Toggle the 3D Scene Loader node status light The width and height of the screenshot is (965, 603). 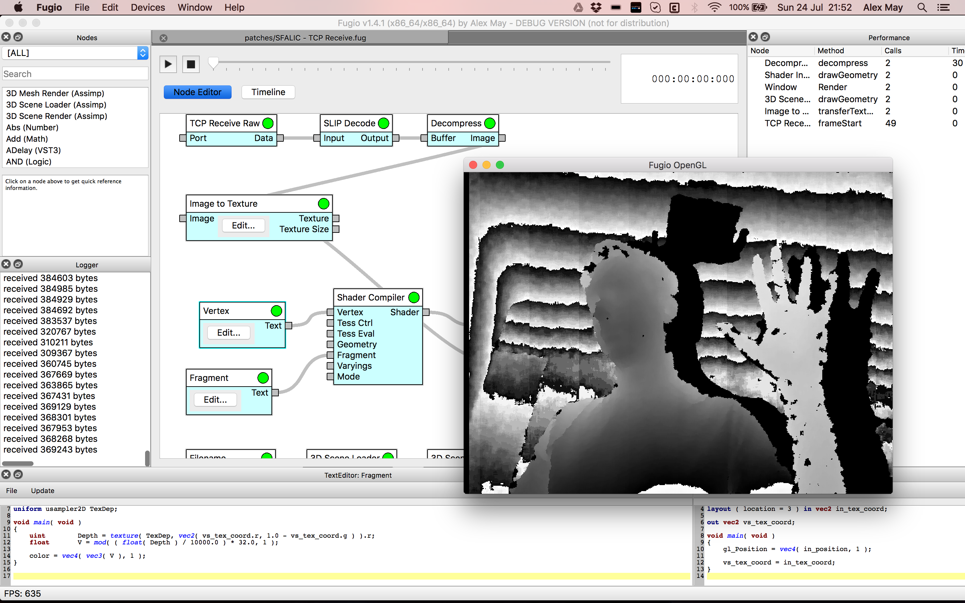pyautogui.click(x=388, y=456)
